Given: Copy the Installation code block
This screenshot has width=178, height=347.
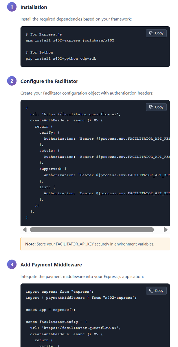Looking at the screenshot, I should [156, 33].
